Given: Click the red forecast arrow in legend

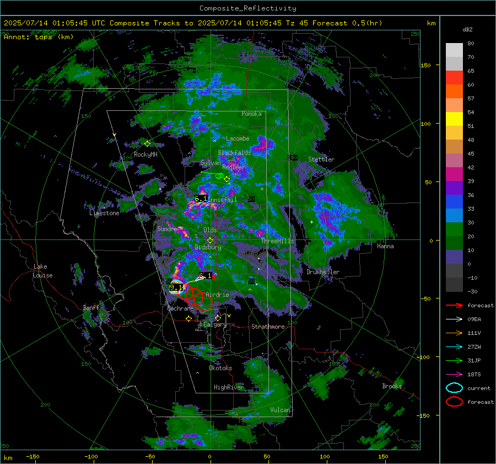Looking at the screenshot, I should pyautogui.click(x=454, y=305).
